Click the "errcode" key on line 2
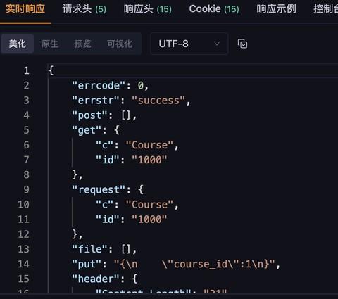This screenshot has height=299, width=338. click(99, 86)
